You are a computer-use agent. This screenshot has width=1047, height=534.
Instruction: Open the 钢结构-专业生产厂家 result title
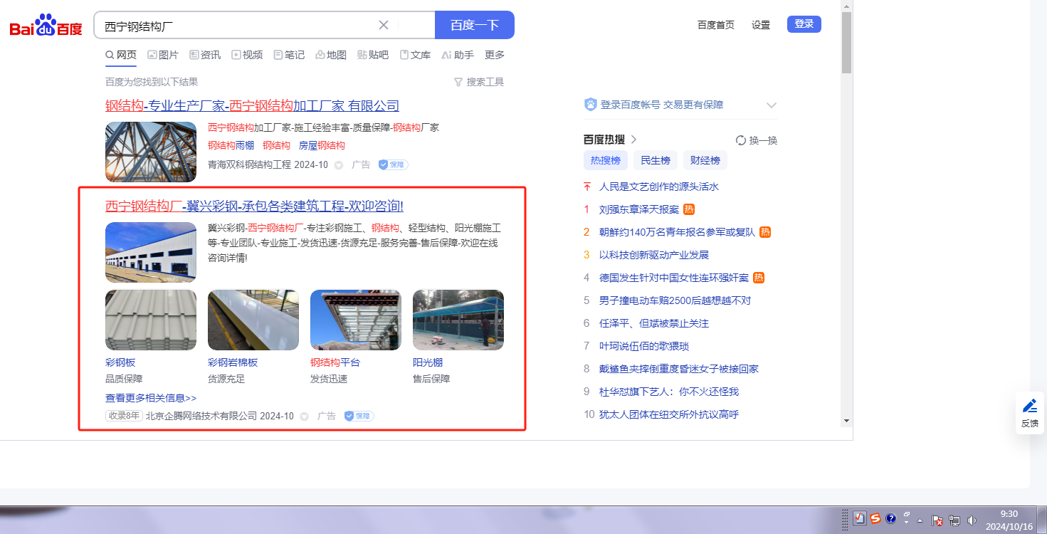pyautogui.click(x=252, y=106)
